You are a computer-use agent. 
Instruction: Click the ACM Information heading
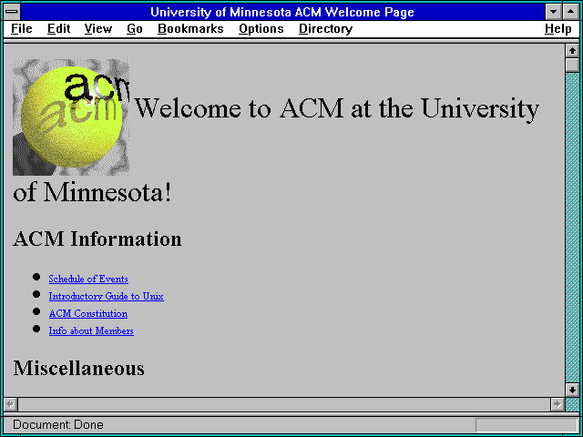[x=97, y=239]
